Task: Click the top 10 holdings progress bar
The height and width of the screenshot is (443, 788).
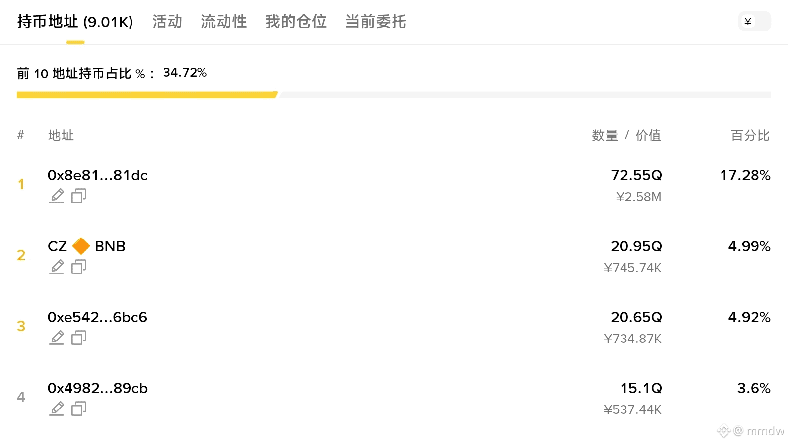Action: pyautogui.click(x=394, y=95)
